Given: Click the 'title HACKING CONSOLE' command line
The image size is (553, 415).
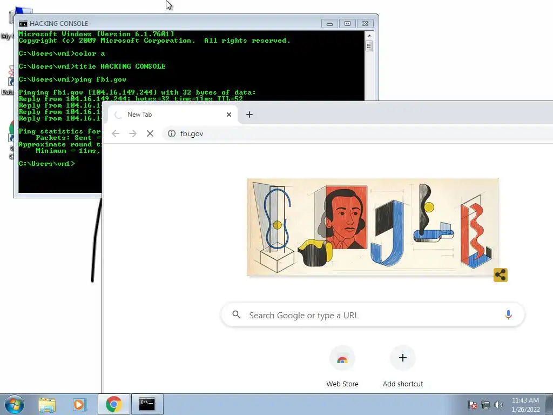Looking at the screenshot, I should point(92,66).
